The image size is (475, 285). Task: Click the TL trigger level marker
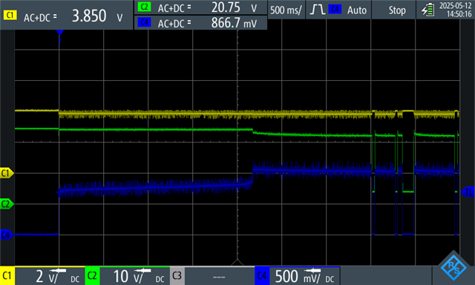[468, 192]
